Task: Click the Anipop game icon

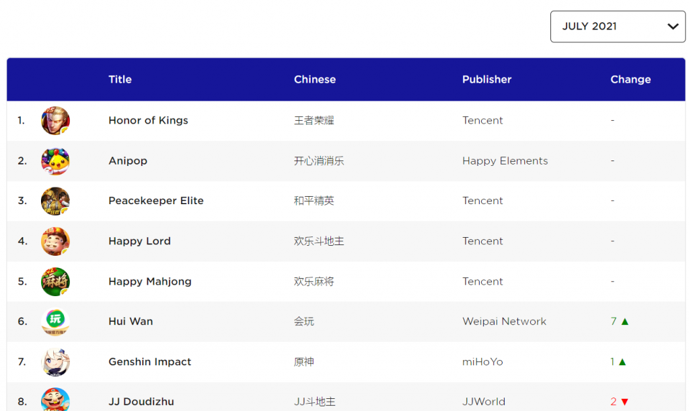Action: 55,161
